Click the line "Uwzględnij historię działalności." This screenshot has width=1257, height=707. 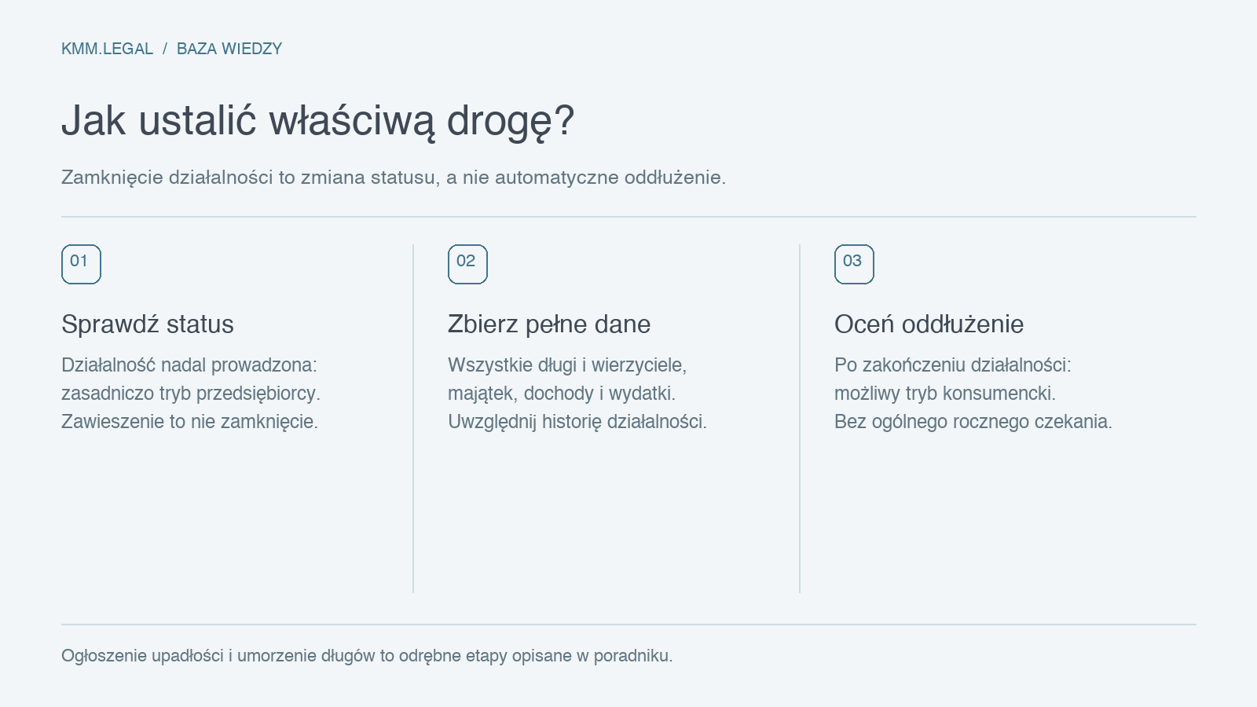click(x=577, y=422)
